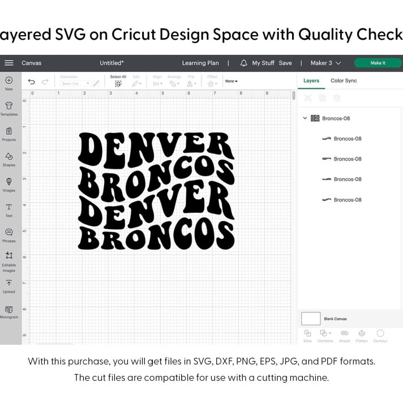Open My Stuff
403x403 pixels.
pos(263,63)
